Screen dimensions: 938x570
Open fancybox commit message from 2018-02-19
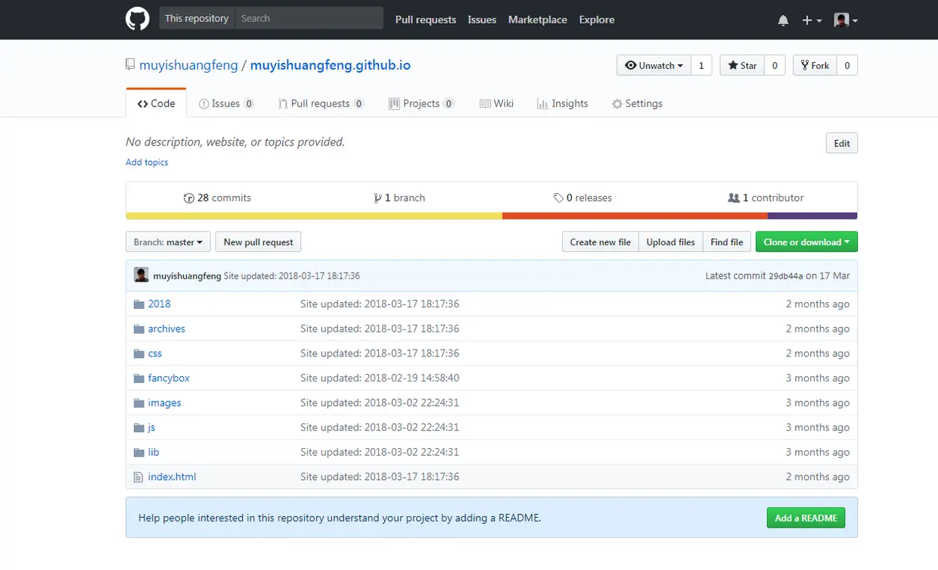pyautogui.click(x=380, y=378)
